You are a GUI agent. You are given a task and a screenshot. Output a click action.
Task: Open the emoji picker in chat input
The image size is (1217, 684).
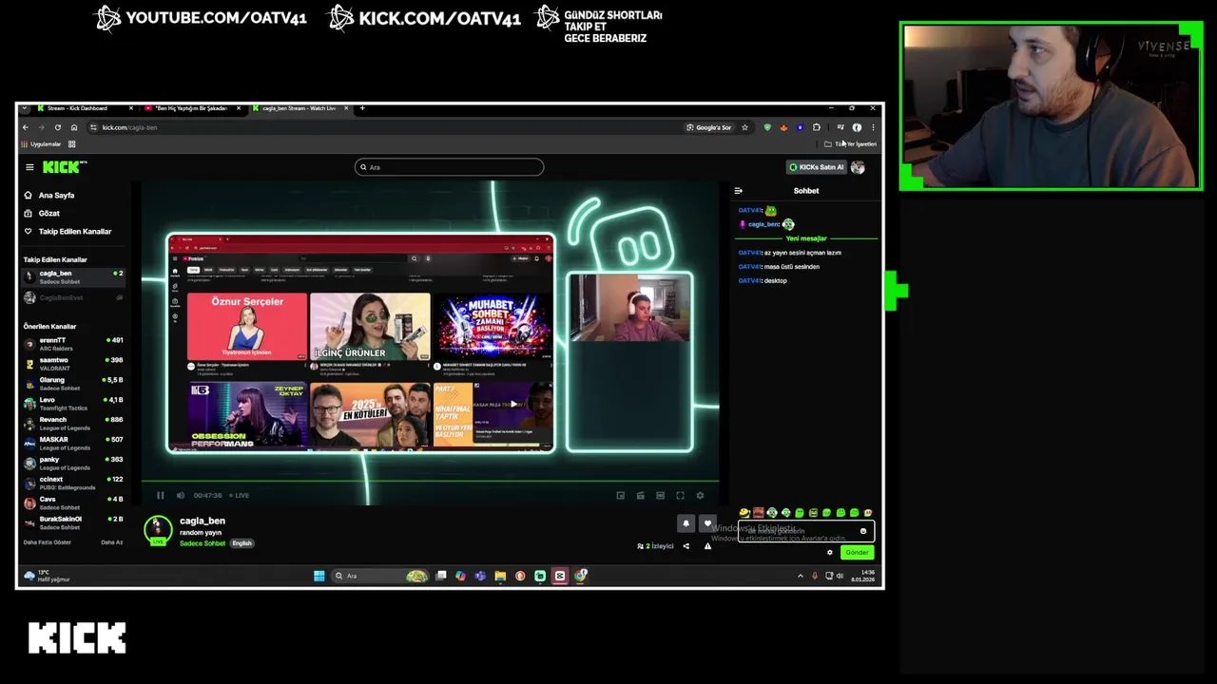(x=863, y=531)
